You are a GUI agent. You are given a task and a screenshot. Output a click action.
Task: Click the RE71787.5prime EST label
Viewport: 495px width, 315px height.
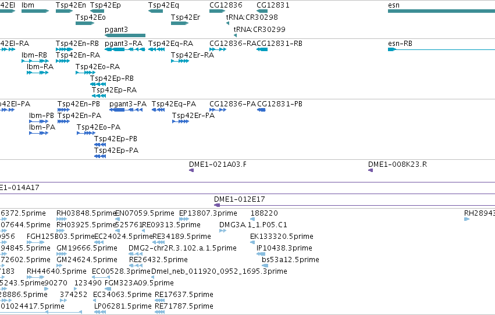tap(184, 306)
